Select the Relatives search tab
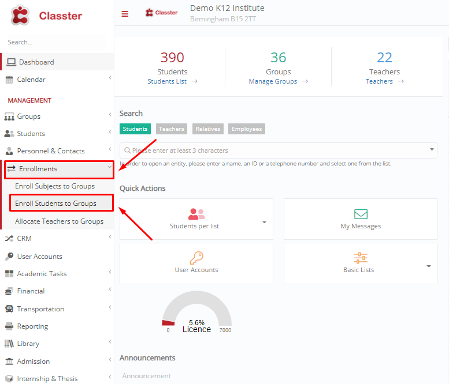The height and width of the screenshot is (384, 449). [208, 129]
